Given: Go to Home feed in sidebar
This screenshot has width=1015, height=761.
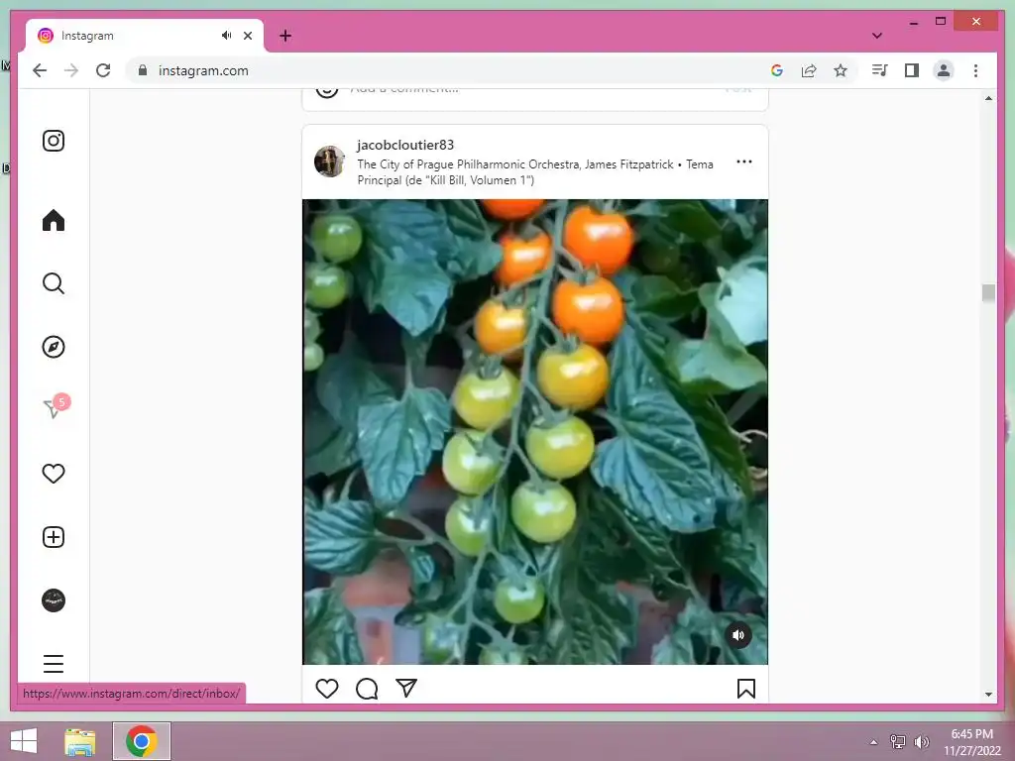Looking at the screenshot, I should [54, 220].
